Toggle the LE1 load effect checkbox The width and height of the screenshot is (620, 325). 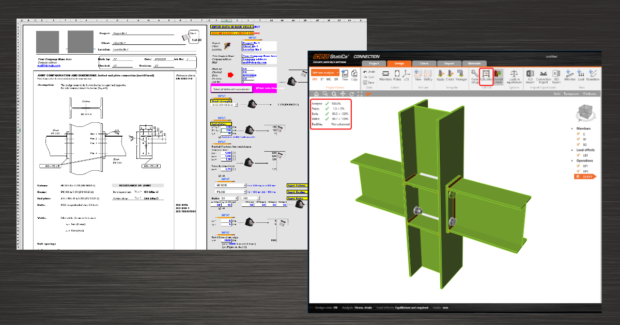coord(578,155)
